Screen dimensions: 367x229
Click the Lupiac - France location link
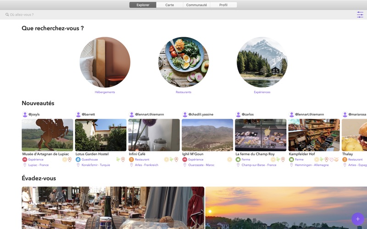(39, 165)
